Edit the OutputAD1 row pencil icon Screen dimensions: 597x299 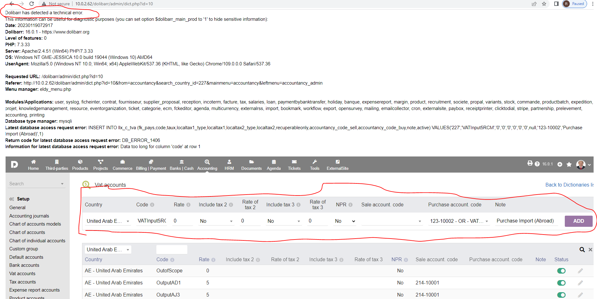pyautogui.click(x=580, y=283)
